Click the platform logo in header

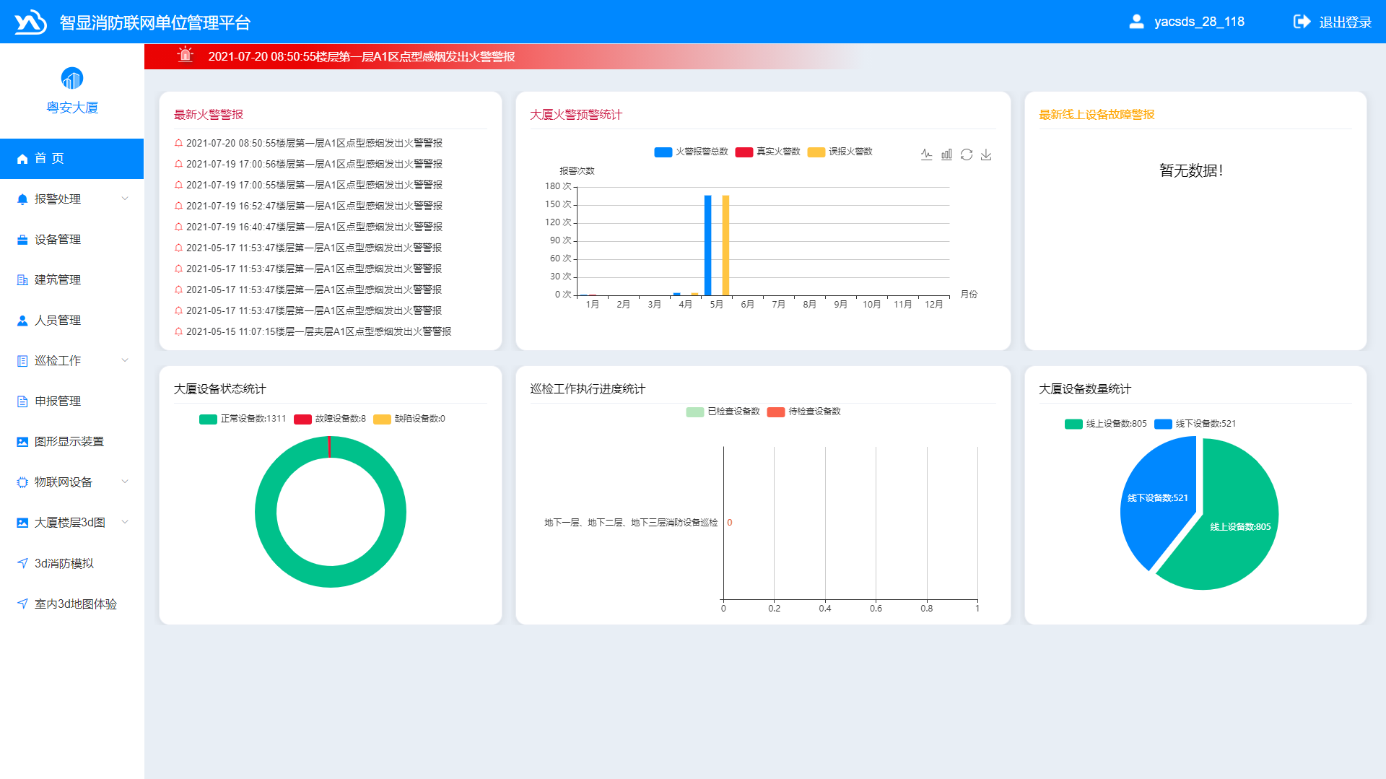point(30,22)
